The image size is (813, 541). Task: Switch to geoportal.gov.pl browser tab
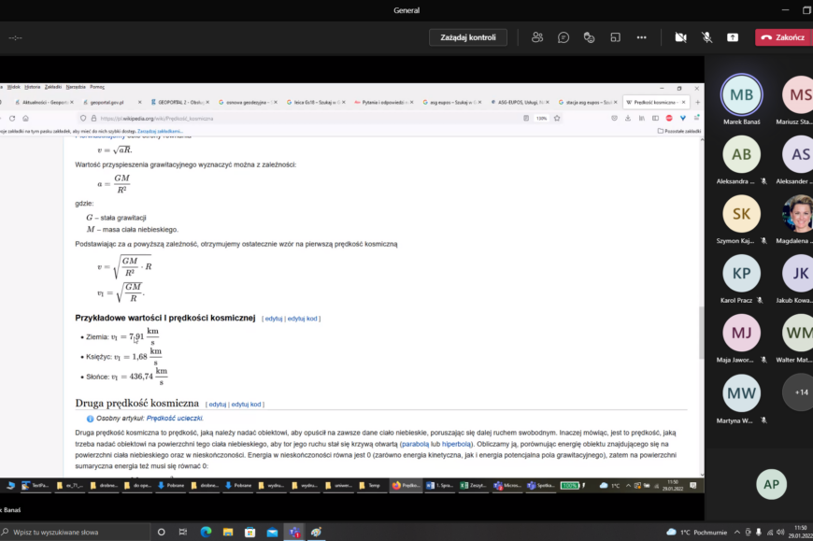(x=111, y=102)
